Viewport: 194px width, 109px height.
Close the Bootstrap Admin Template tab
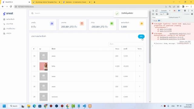pos(59,2)
